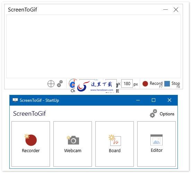
Task: Open the Board tile
Action: click(x=114, y=144)
